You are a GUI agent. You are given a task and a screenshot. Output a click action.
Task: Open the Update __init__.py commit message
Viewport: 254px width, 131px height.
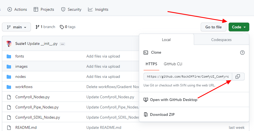click(43, 43)
